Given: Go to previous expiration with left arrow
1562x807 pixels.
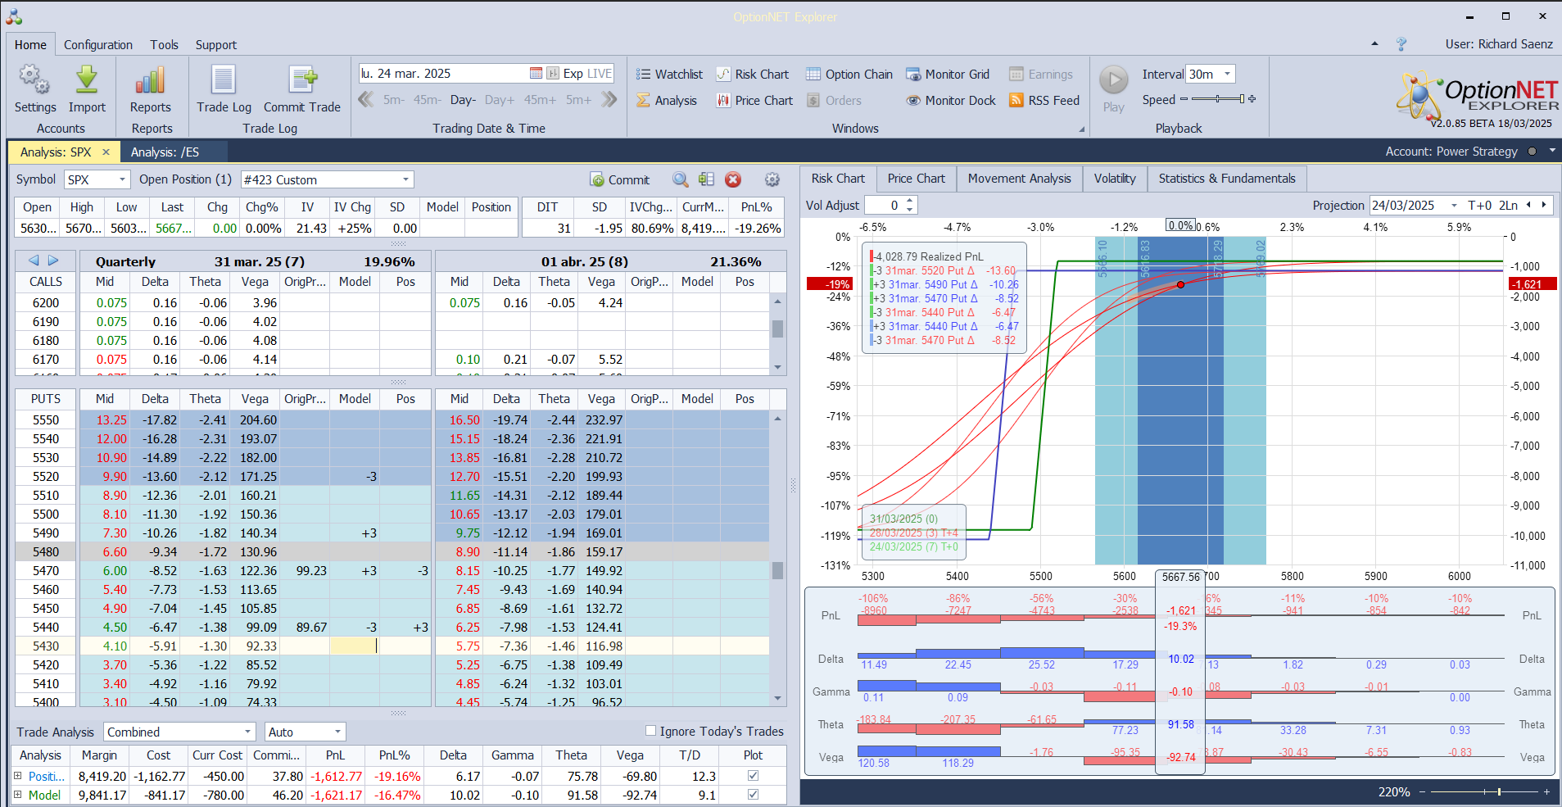Looking at the screenshot, I should pos(34,261).
